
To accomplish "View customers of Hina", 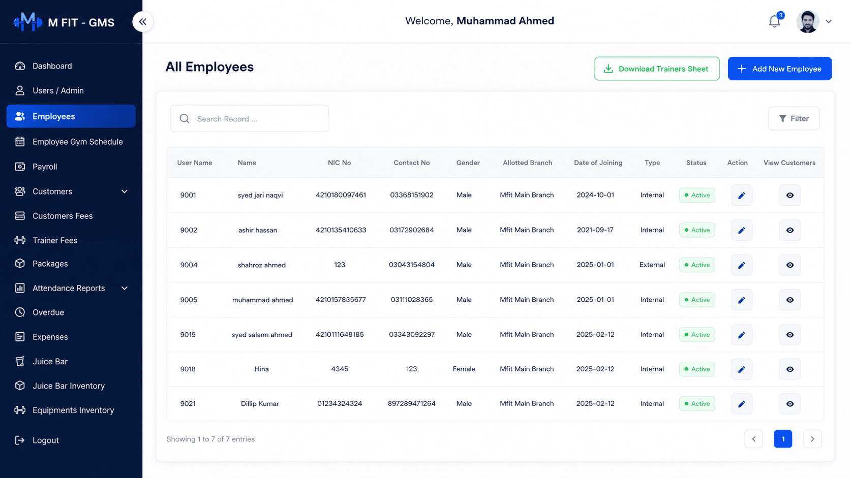I will coord(790,369).
